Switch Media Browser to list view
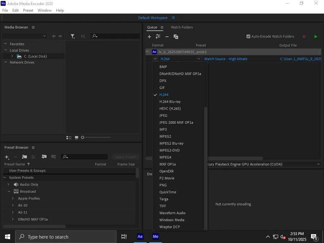Viewport: 324px width, 243px height. (x=69, y=138)
